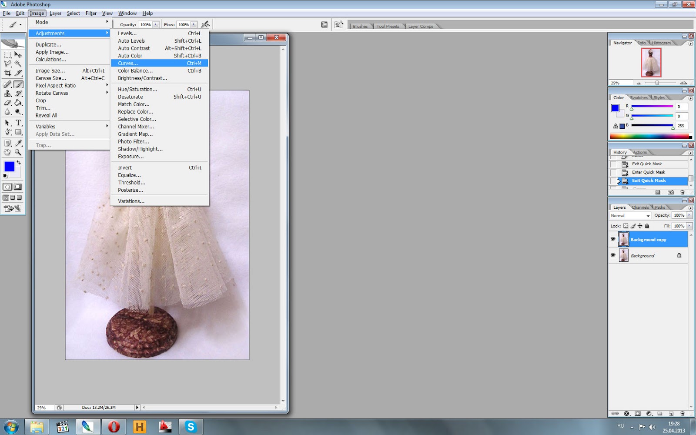Select the Blur tool
The width and height of the screenshot is (696, 435).
(7, 112)
